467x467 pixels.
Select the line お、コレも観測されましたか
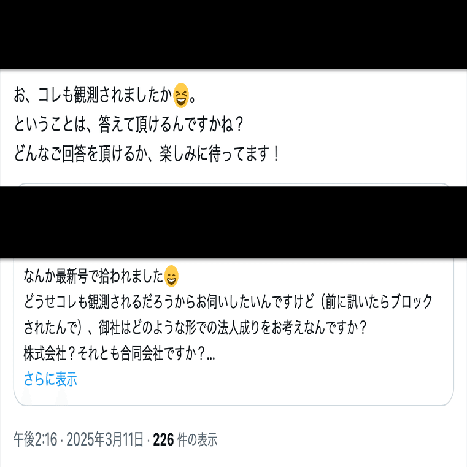(93, 95)
